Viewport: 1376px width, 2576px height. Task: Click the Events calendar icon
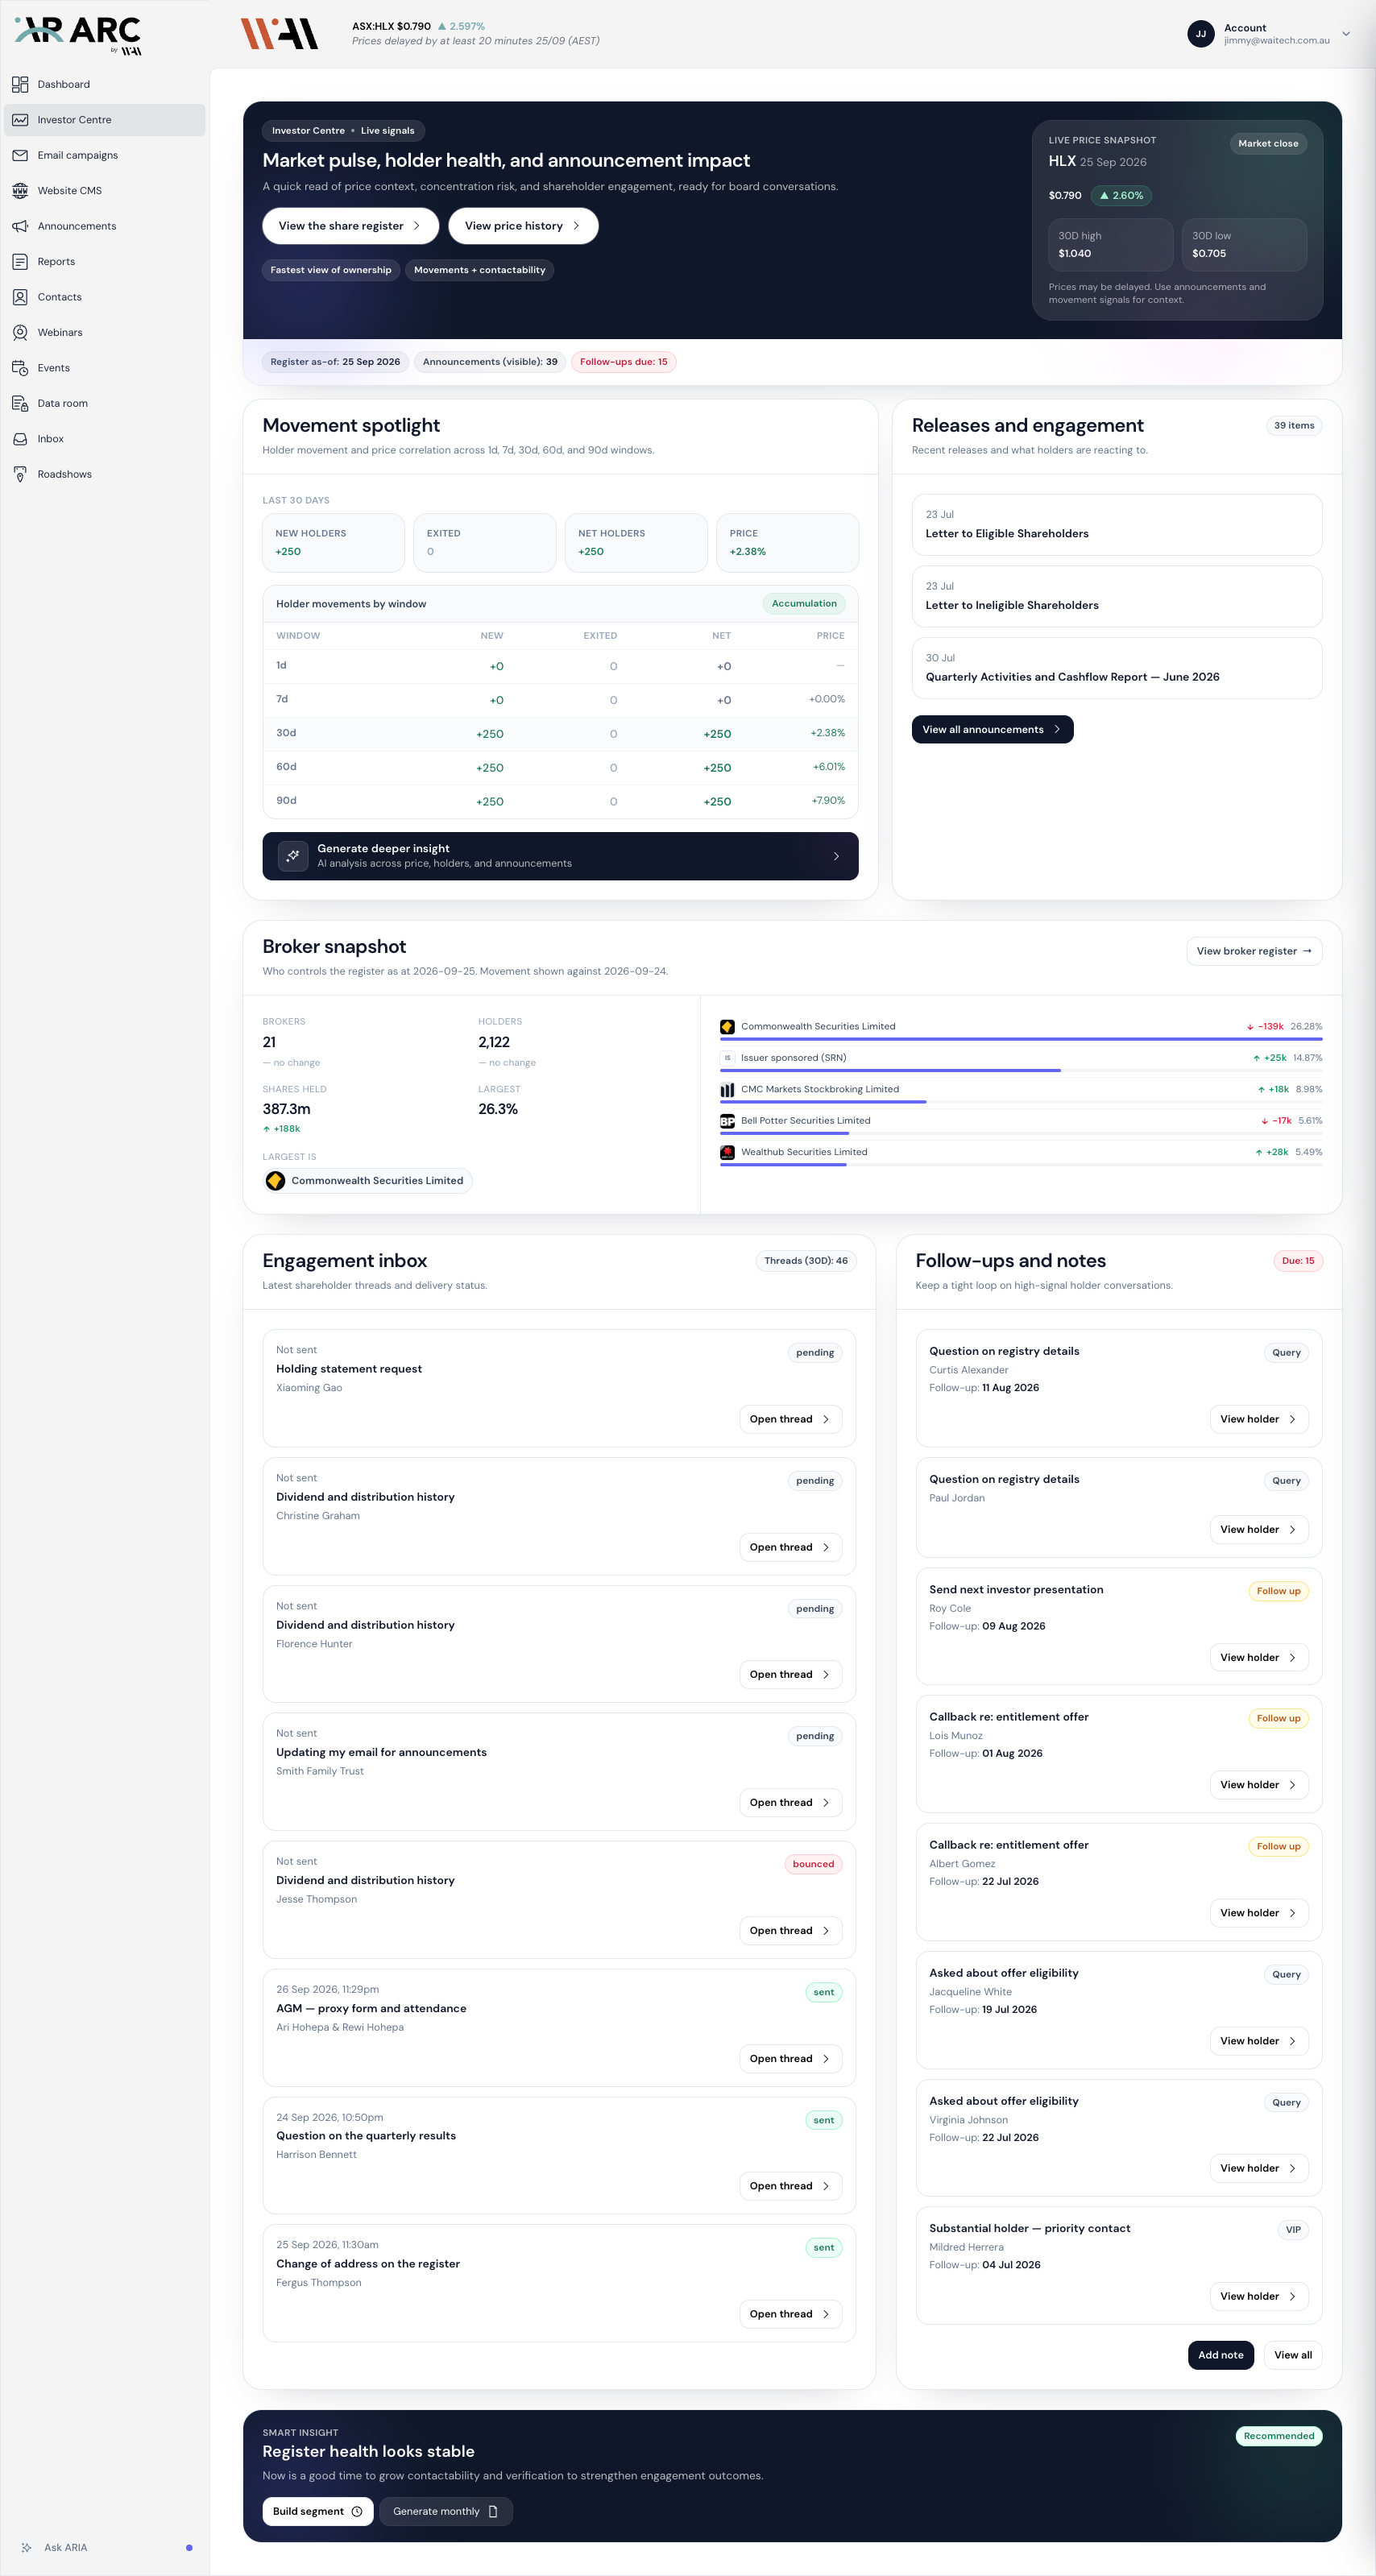(20, 368)
